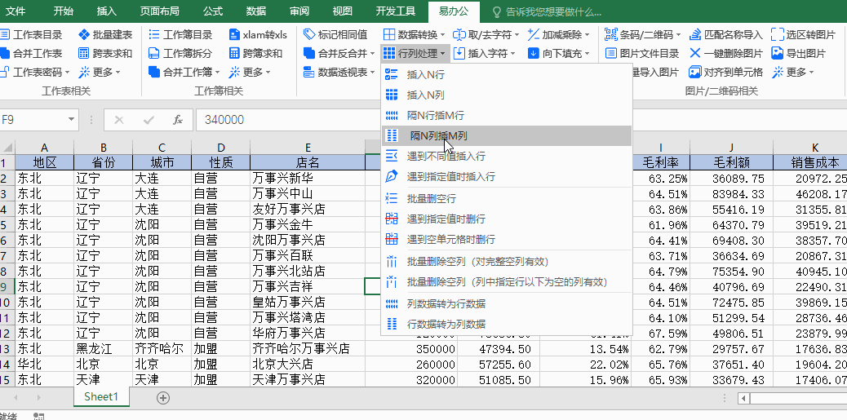847x420 pixels.
Task: Open the 加减乘除 dropdown
Action: pyautogui.click(x=558, y=34)
